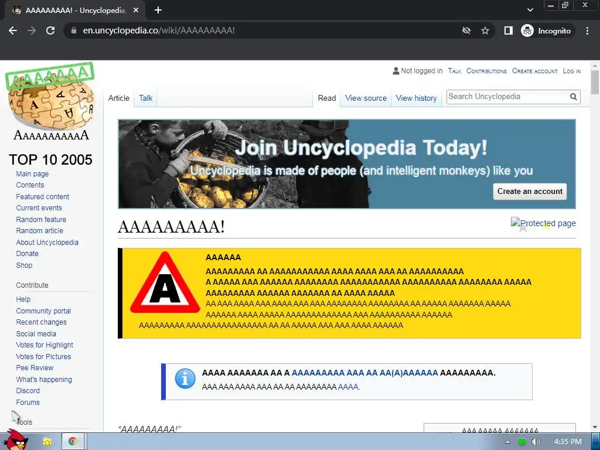Click the green network tray icon
Image resolution: width=600 pixels, height=450 pixels.
[x=521, y=442]
